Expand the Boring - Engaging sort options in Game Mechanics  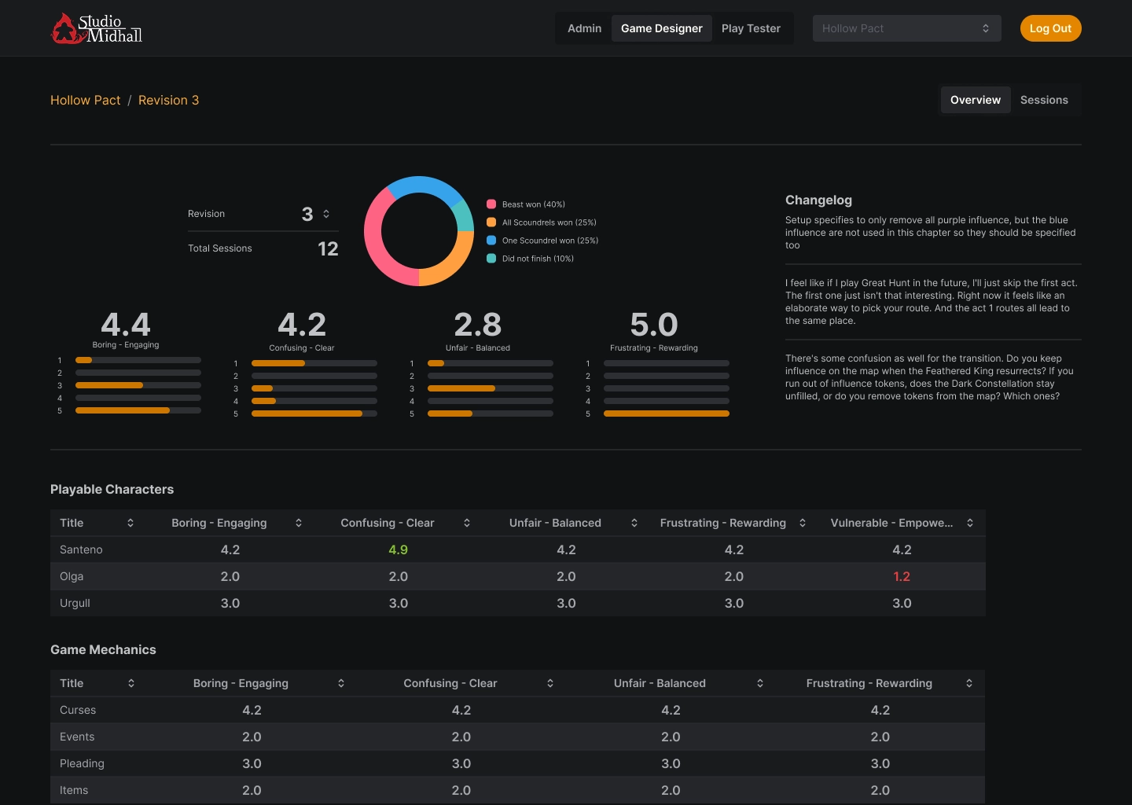(341, 683)
